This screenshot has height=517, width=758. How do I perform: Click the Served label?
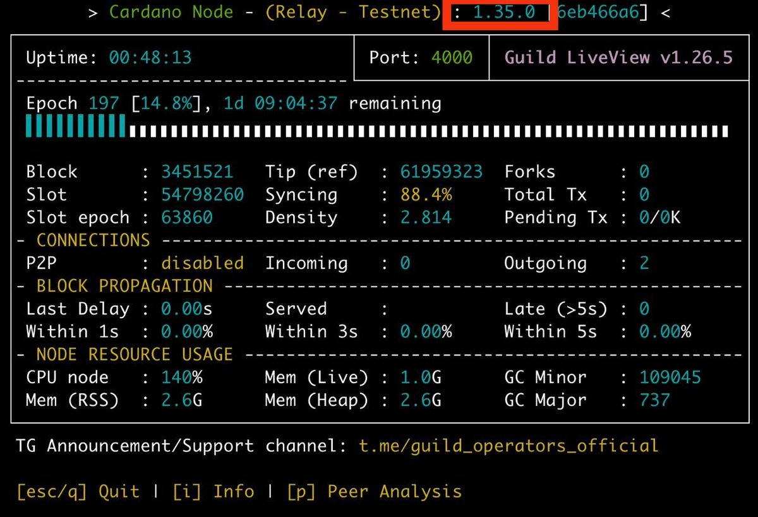point(296,309)
